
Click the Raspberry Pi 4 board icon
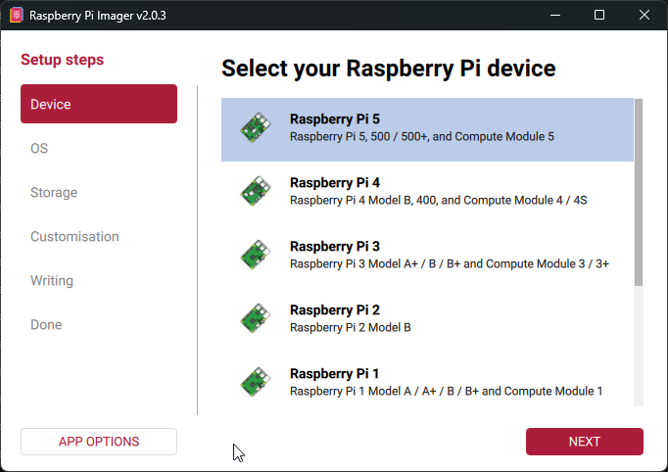point(256,192)
